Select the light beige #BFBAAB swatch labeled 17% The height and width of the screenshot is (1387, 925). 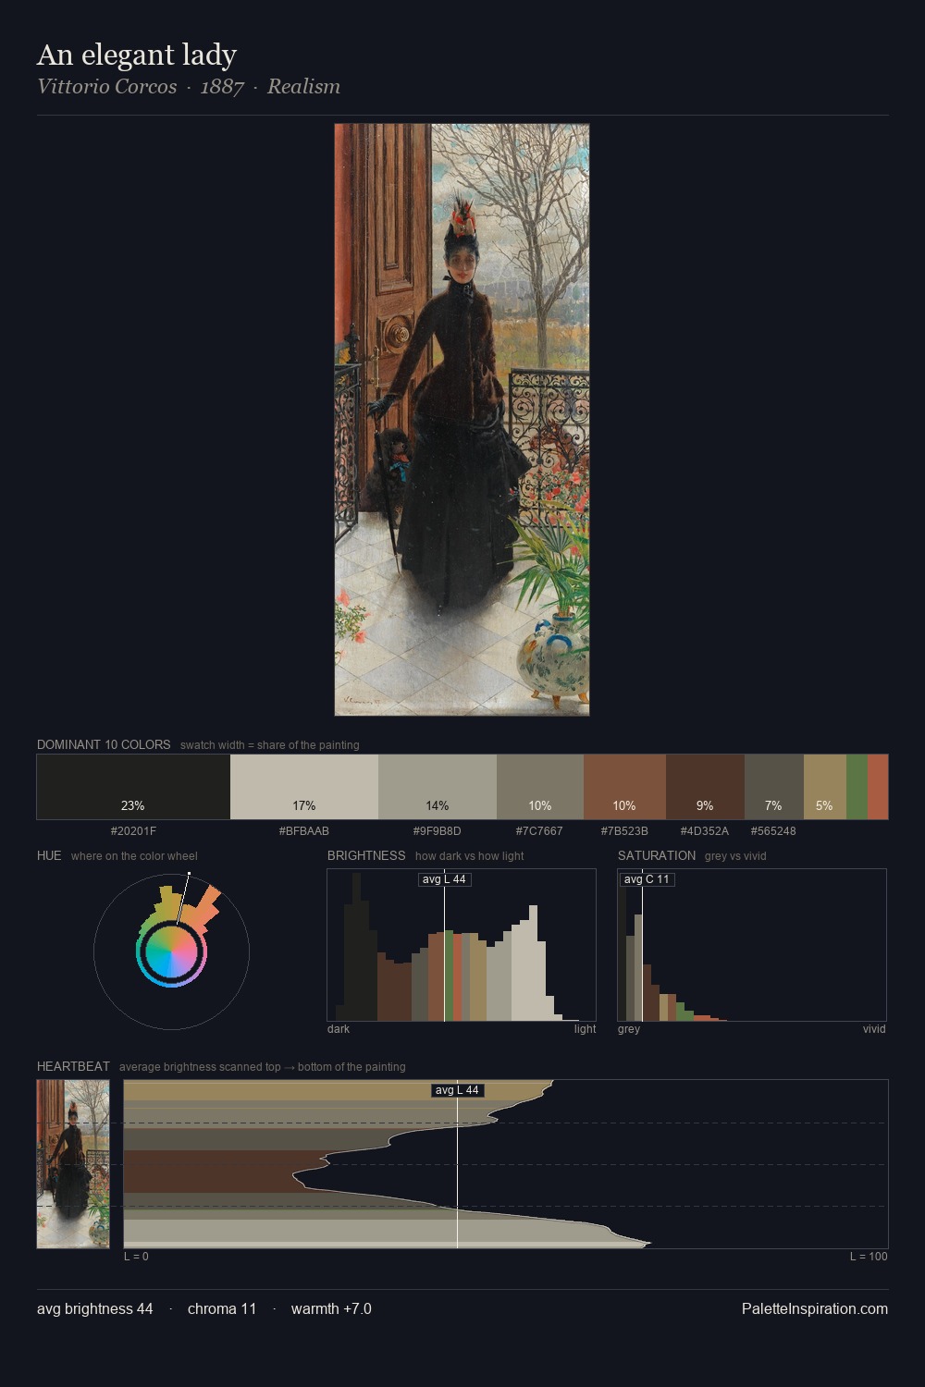(304, 787)
